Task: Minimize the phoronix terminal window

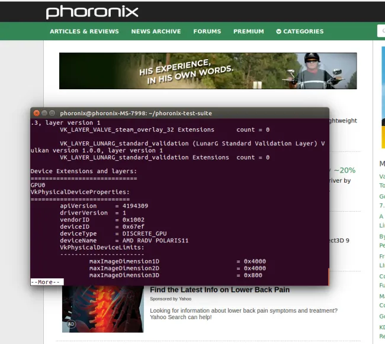Action: tap(44, 113)
